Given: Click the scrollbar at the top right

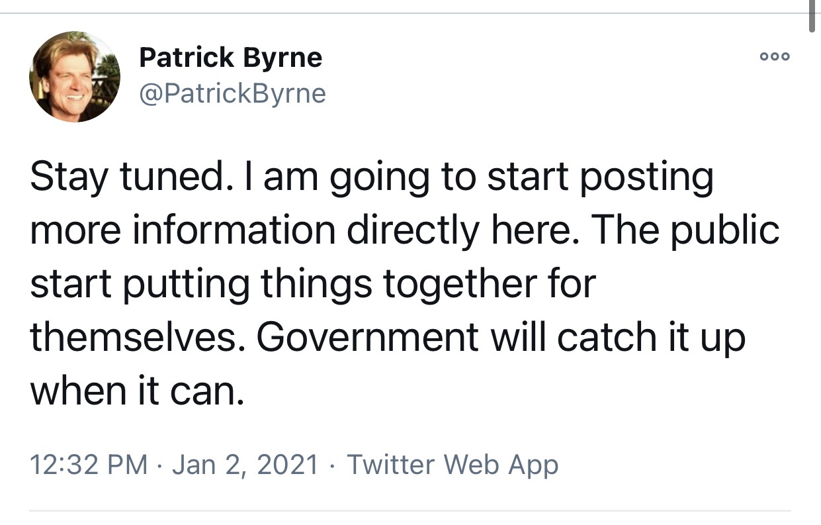Looking at the screenshot, I should 812,16.
